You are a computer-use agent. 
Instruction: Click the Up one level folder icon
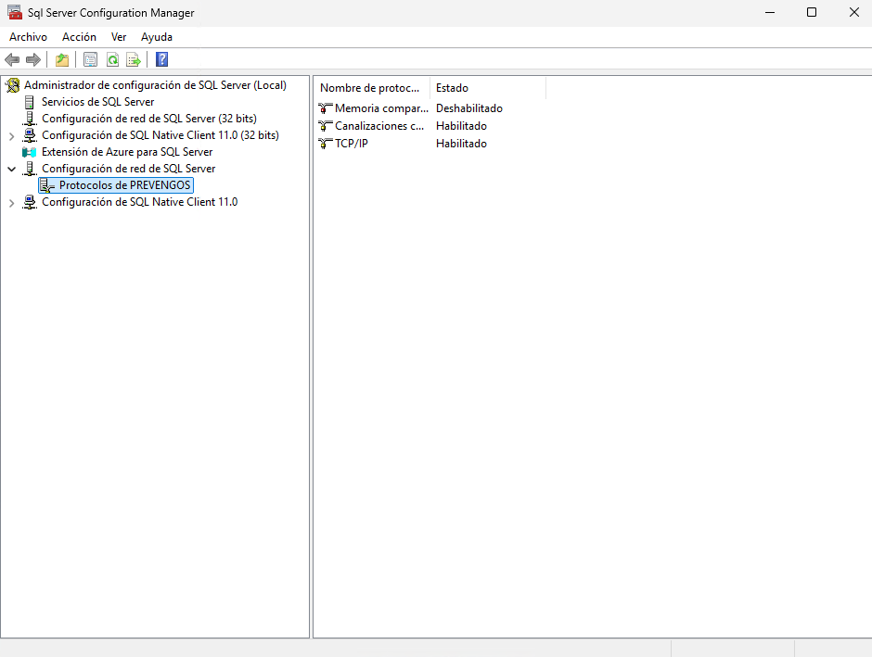[62, 59]
